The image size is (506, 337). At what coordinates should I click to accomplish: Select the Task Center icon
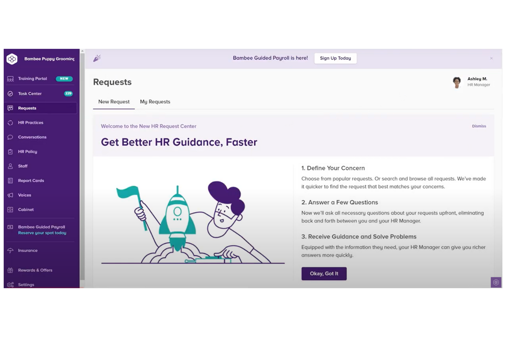[x=10, y=94]
